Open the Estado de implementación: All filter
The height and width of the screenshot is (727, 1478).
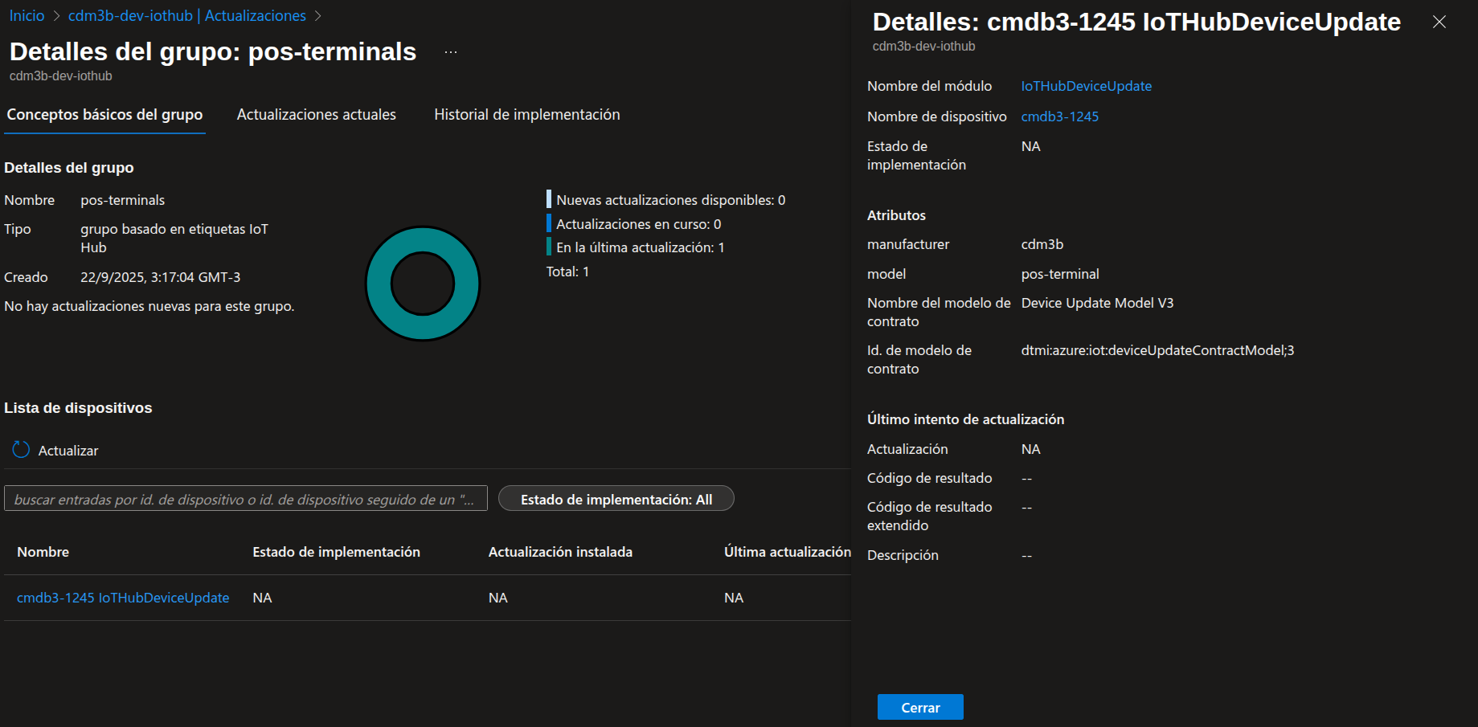coord(616,499)
